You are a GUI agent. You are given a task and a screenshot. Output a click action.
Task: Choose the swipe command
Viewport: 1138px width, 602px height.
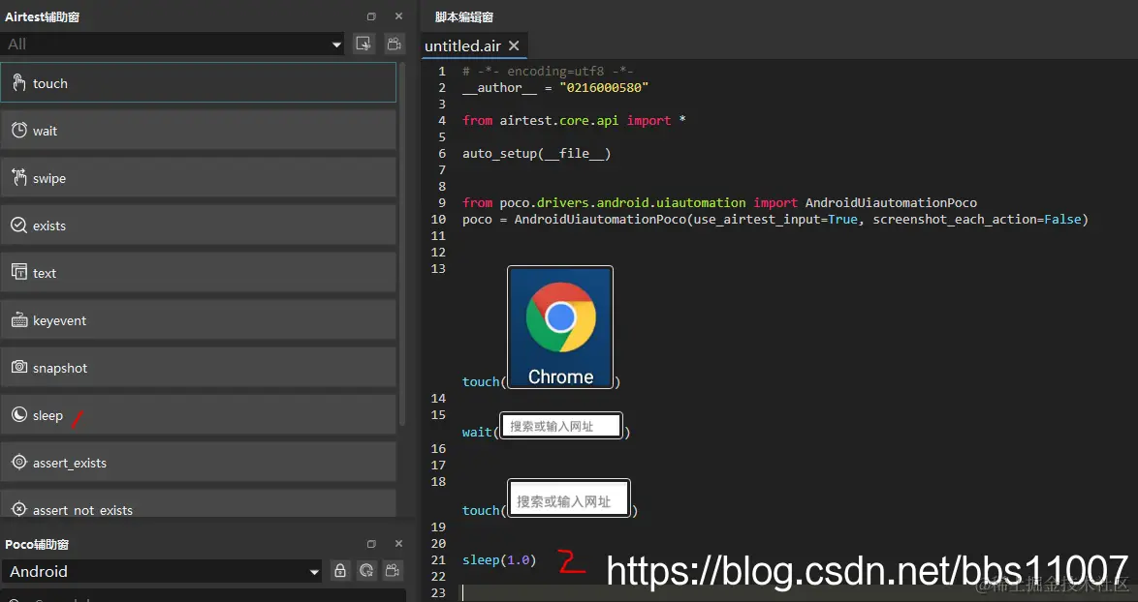coord(198,177)
